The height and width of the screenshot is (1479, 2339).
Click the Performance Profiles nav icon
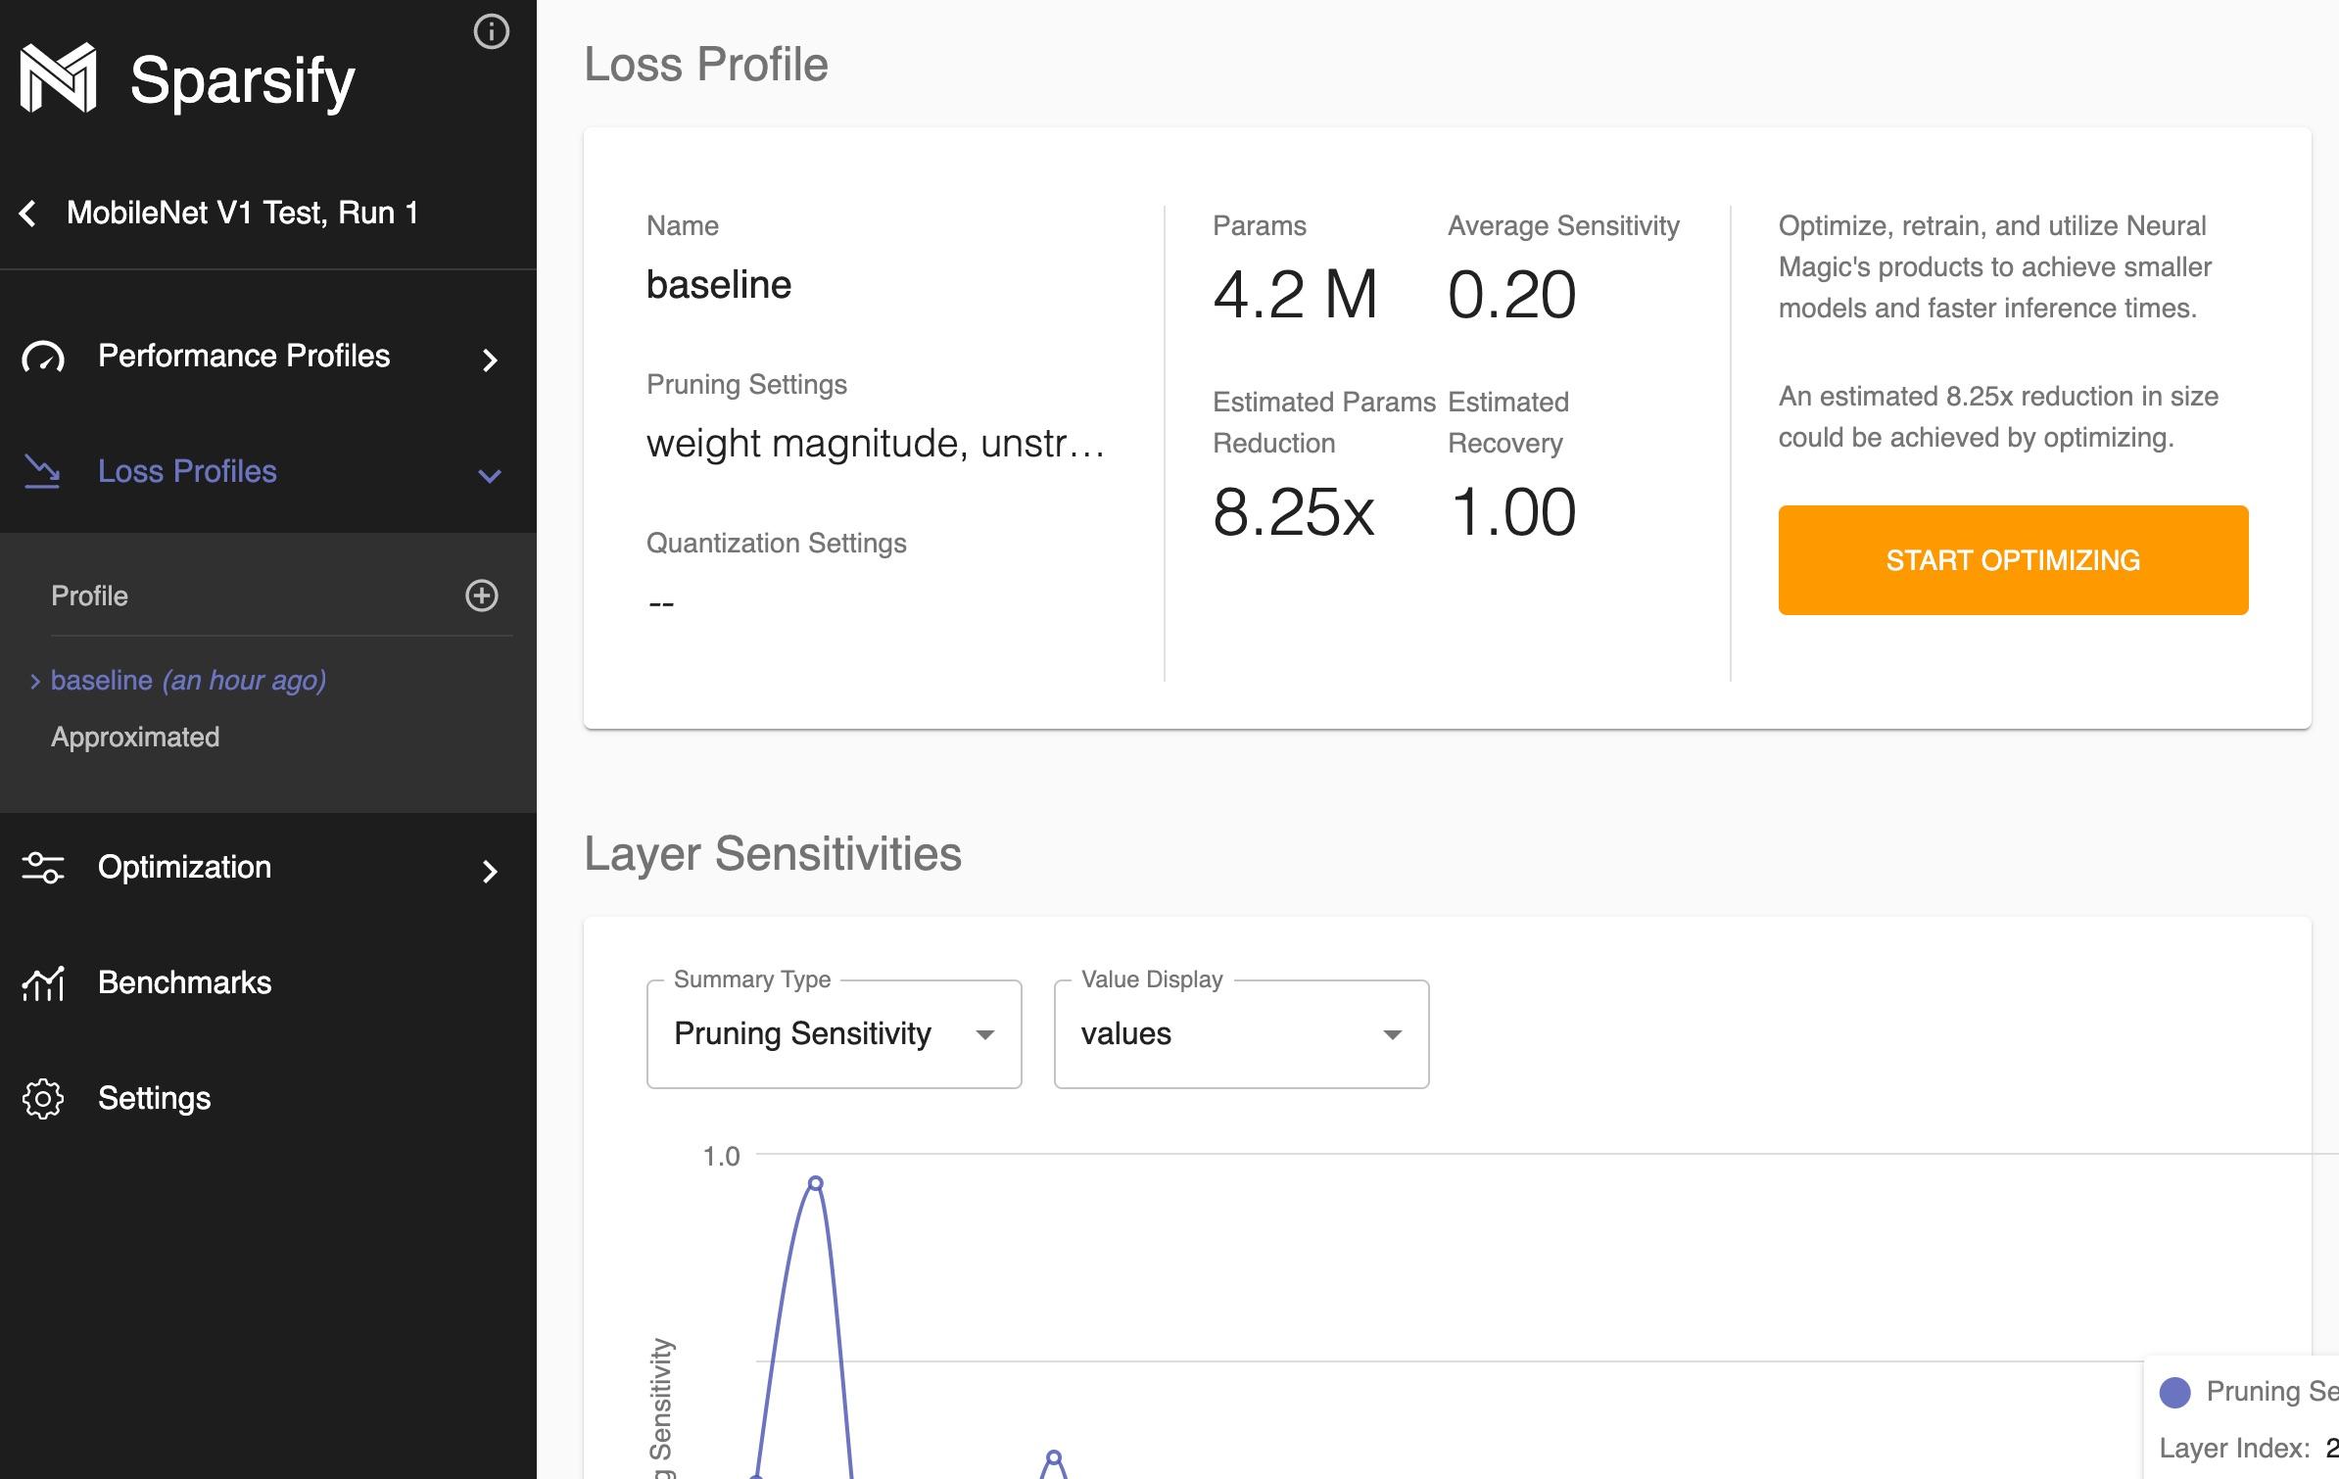(44, 355)
